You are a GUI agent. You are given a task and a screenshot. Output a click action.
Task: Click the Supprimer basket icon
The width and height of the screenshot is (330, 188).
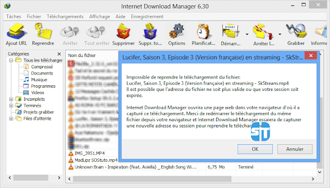tap(123, 31)
